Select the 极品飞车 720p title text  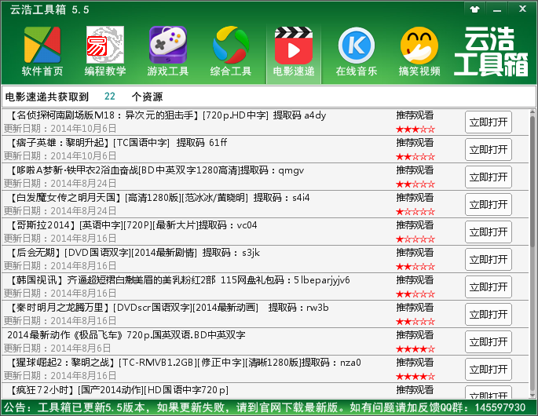pos(126,334)
